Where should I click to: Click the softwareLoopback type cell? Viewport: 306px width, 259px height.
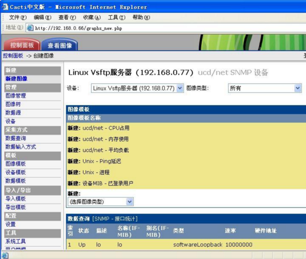point(198,245)
